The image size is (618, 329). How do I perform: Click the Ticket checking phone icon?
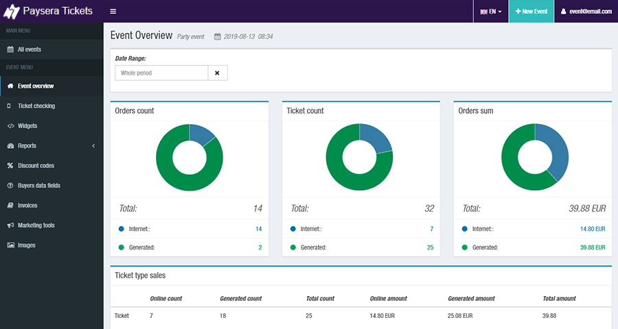click(x=10, y=106)
